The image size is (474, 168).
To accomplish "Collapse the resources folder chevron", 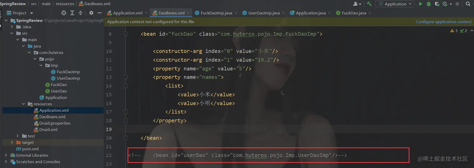I will pyautogui.click(x=24, y=104).
